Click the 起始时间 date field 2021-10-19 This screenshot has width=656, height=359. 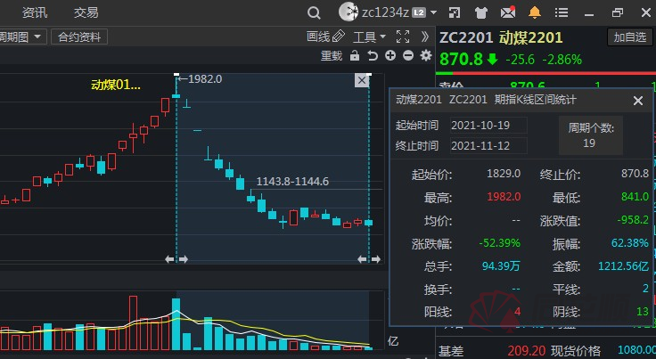tap(487, 125)
